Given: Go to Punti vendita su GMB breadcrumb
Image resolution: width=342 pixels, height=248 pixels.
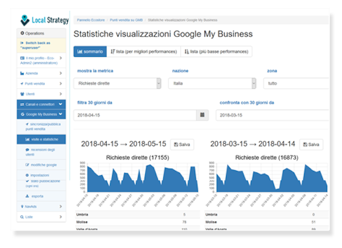Looking at the screenshot, I should click(x=126, y=20).
